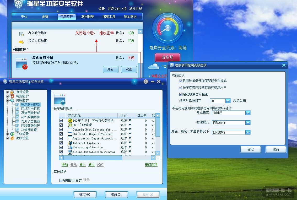
Task: Open the 询问对话框 seconds dropdown
Action: click(x=228, y=101)
